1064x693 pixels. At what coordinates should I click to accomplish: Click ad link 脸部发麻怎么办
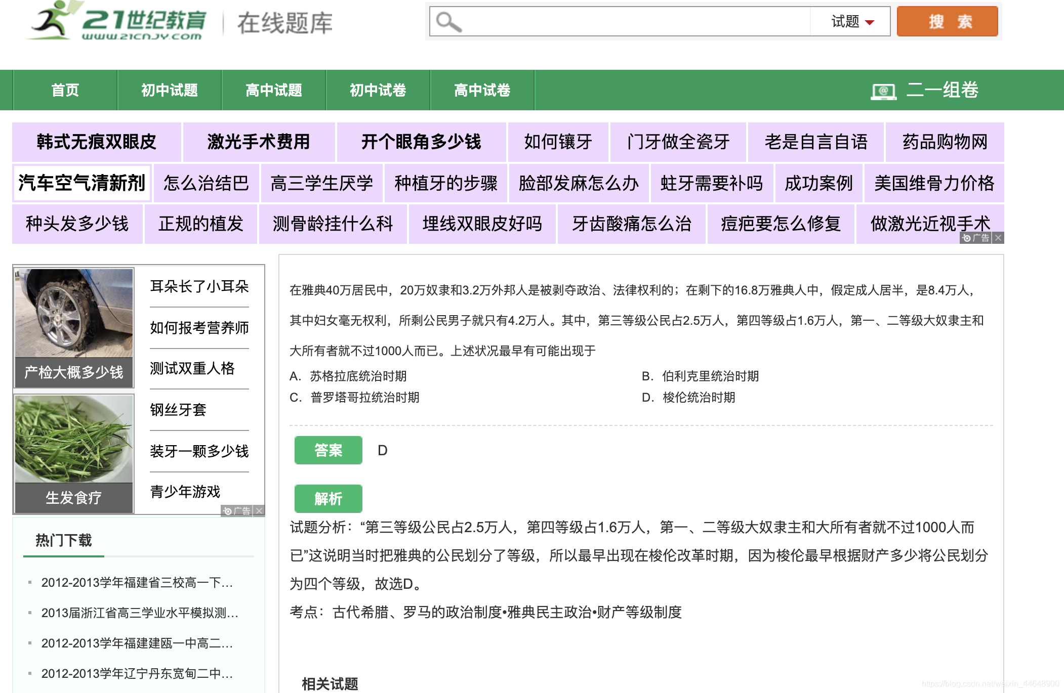579,183
